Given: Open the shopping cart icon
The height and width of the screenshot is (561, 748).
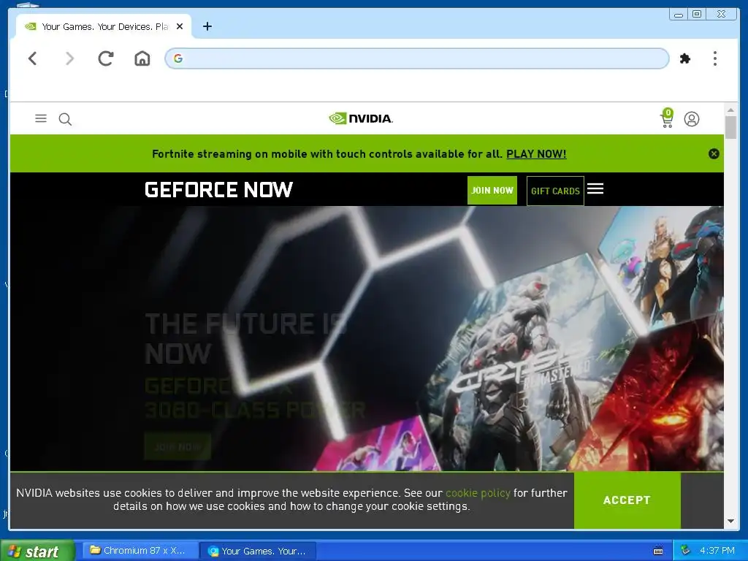Looking at the screenshot, I should [x=667, y=118].
